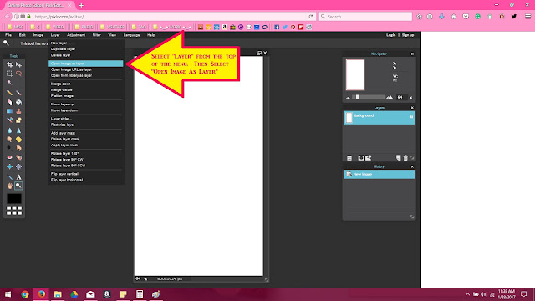
Task: Close the History panel
Action: click(x=412, y=166)
